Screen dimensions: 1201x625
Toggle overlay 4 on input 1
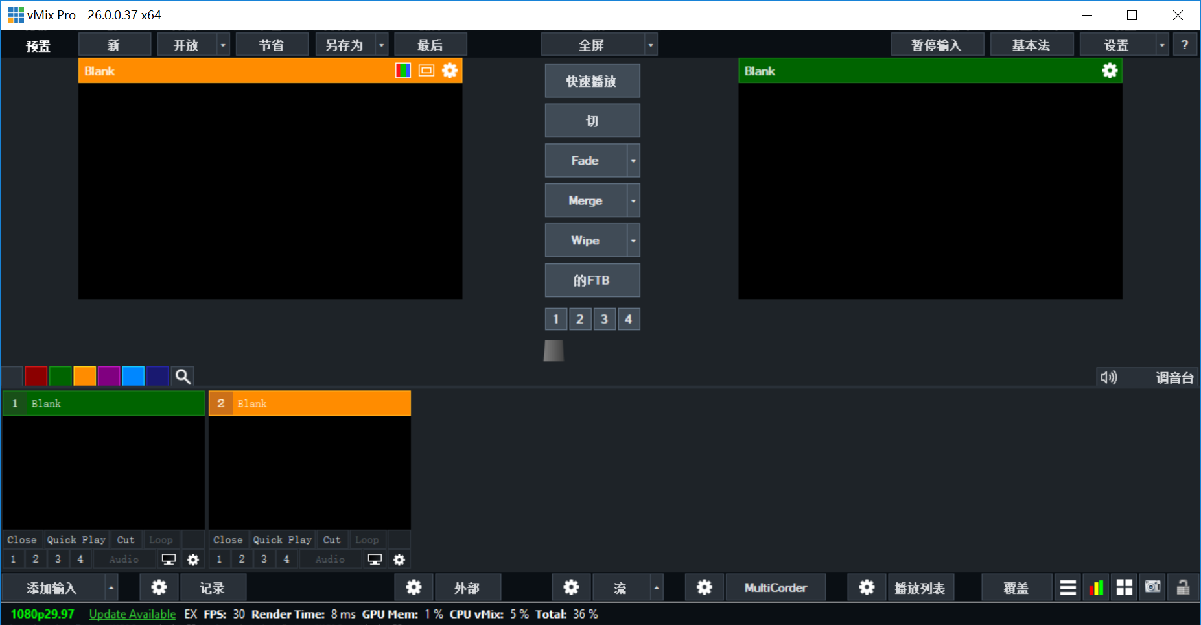click(80, 560)
